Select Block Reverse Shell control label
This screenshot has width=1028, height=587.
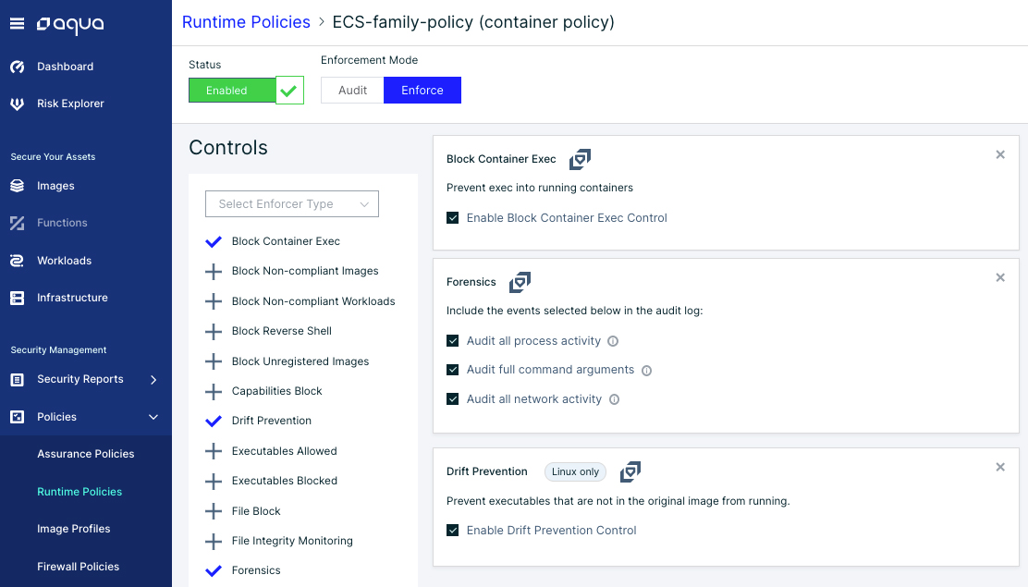[x=281, y=331]
